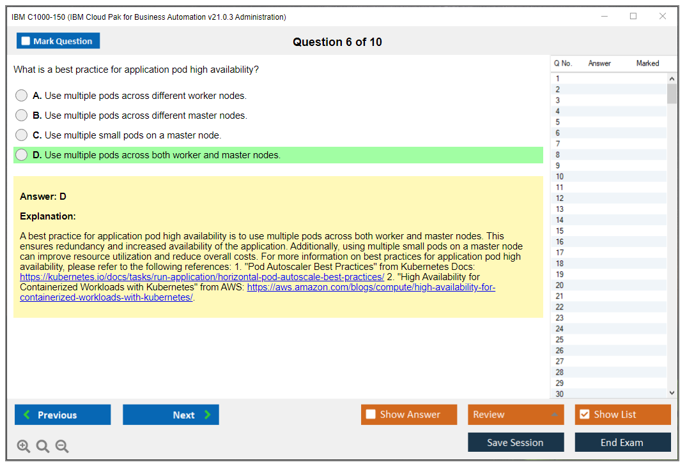
Task: Select highlighted option D radio button
Action: (x=22, y=155)
